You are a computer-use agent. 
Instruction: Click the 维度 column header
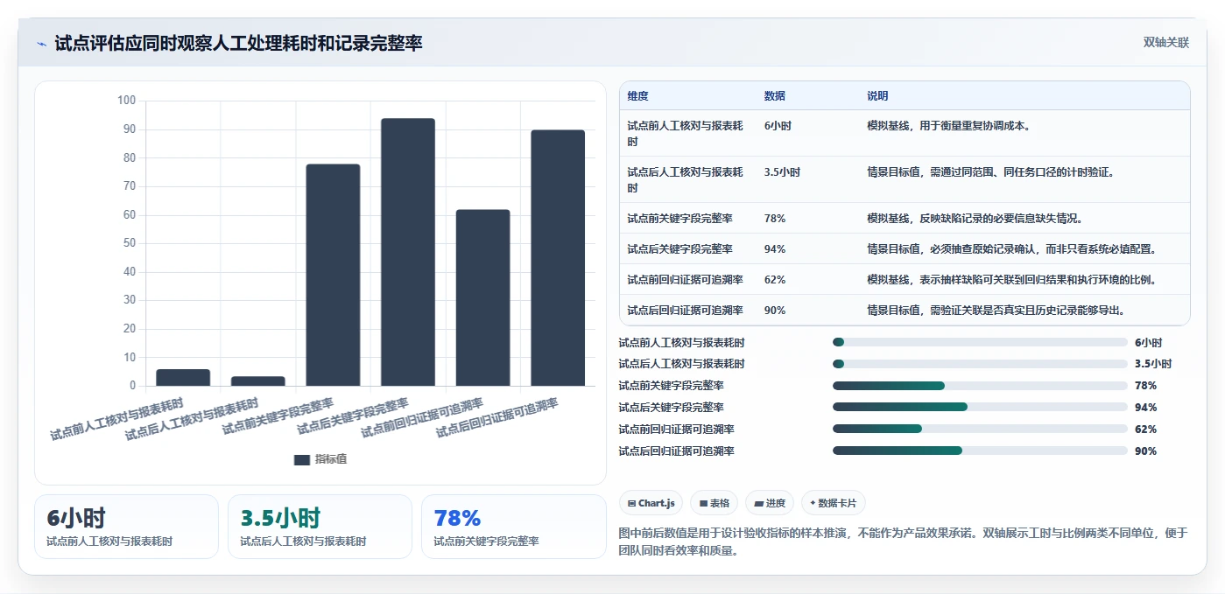coord(637,95)
